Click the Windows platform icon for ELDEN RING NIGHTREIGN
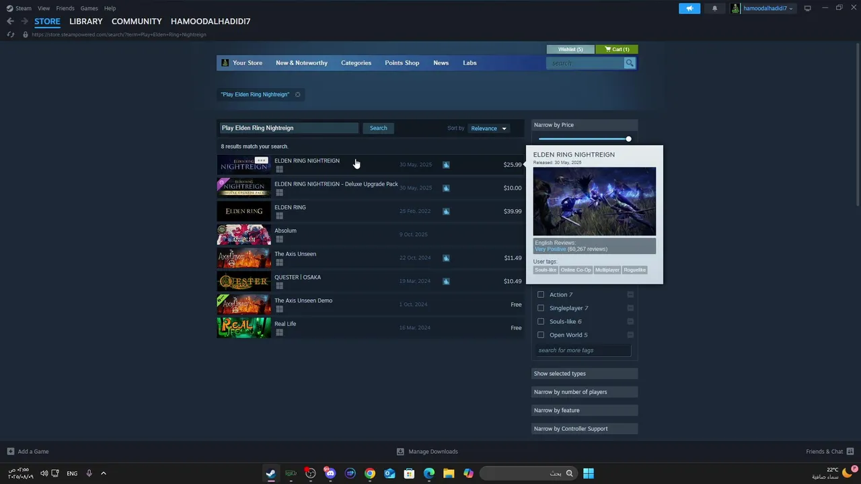The height and width of the screenshot is (484, 861). pos(279,169)
